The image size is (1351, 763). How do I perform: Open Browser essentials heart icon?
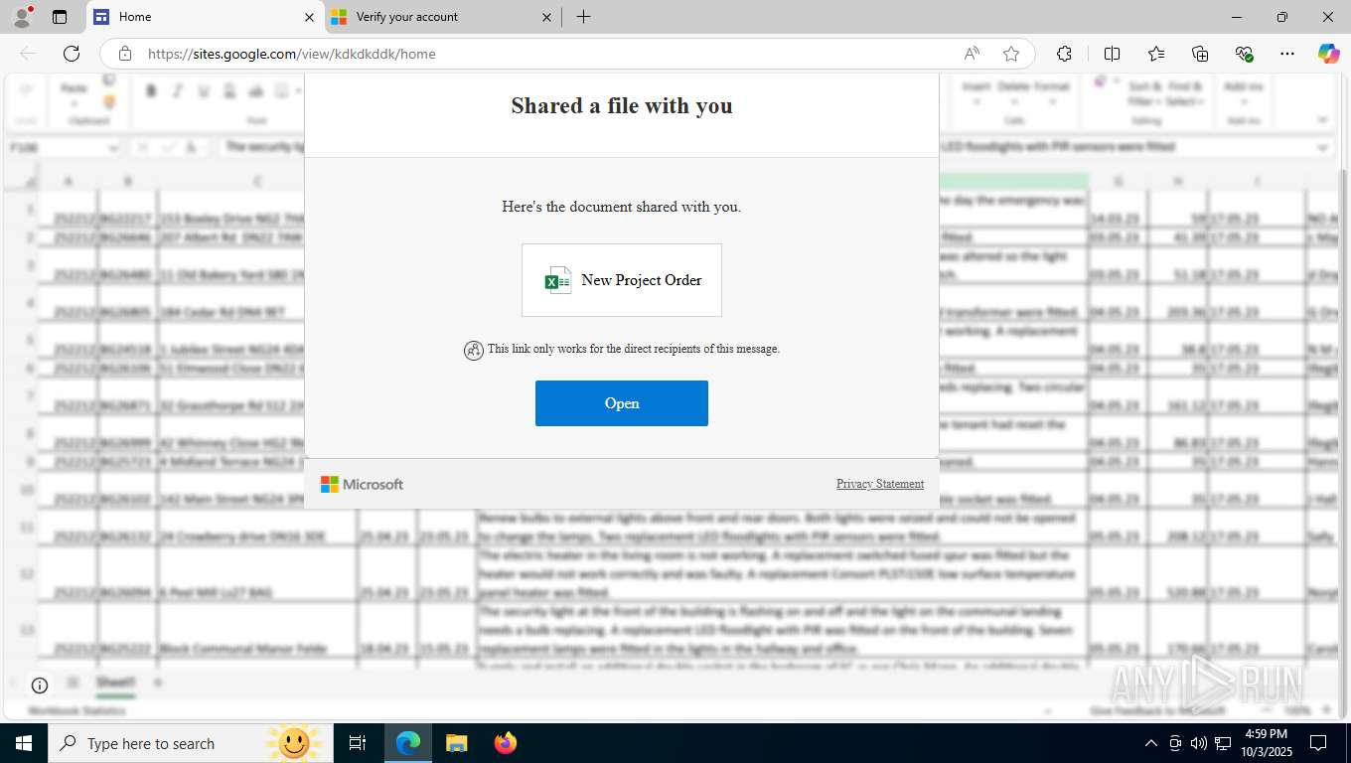[x=1244, y=54]
